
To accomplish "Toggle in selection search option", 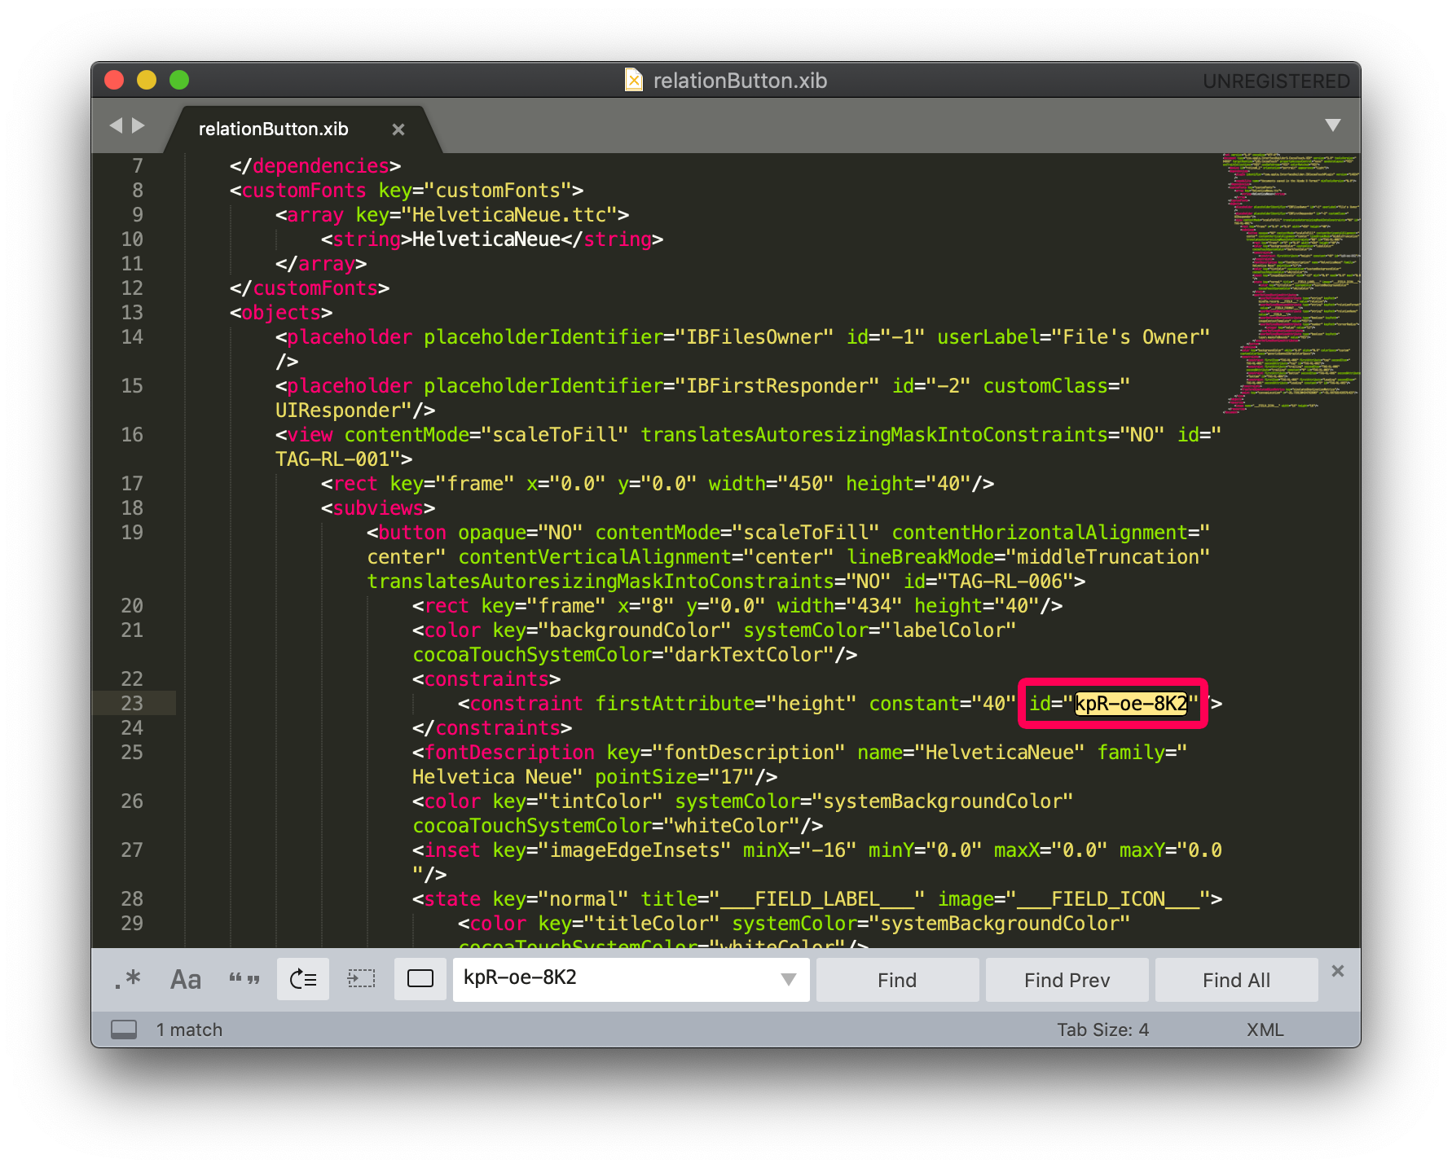I will [x=361, y=979].
